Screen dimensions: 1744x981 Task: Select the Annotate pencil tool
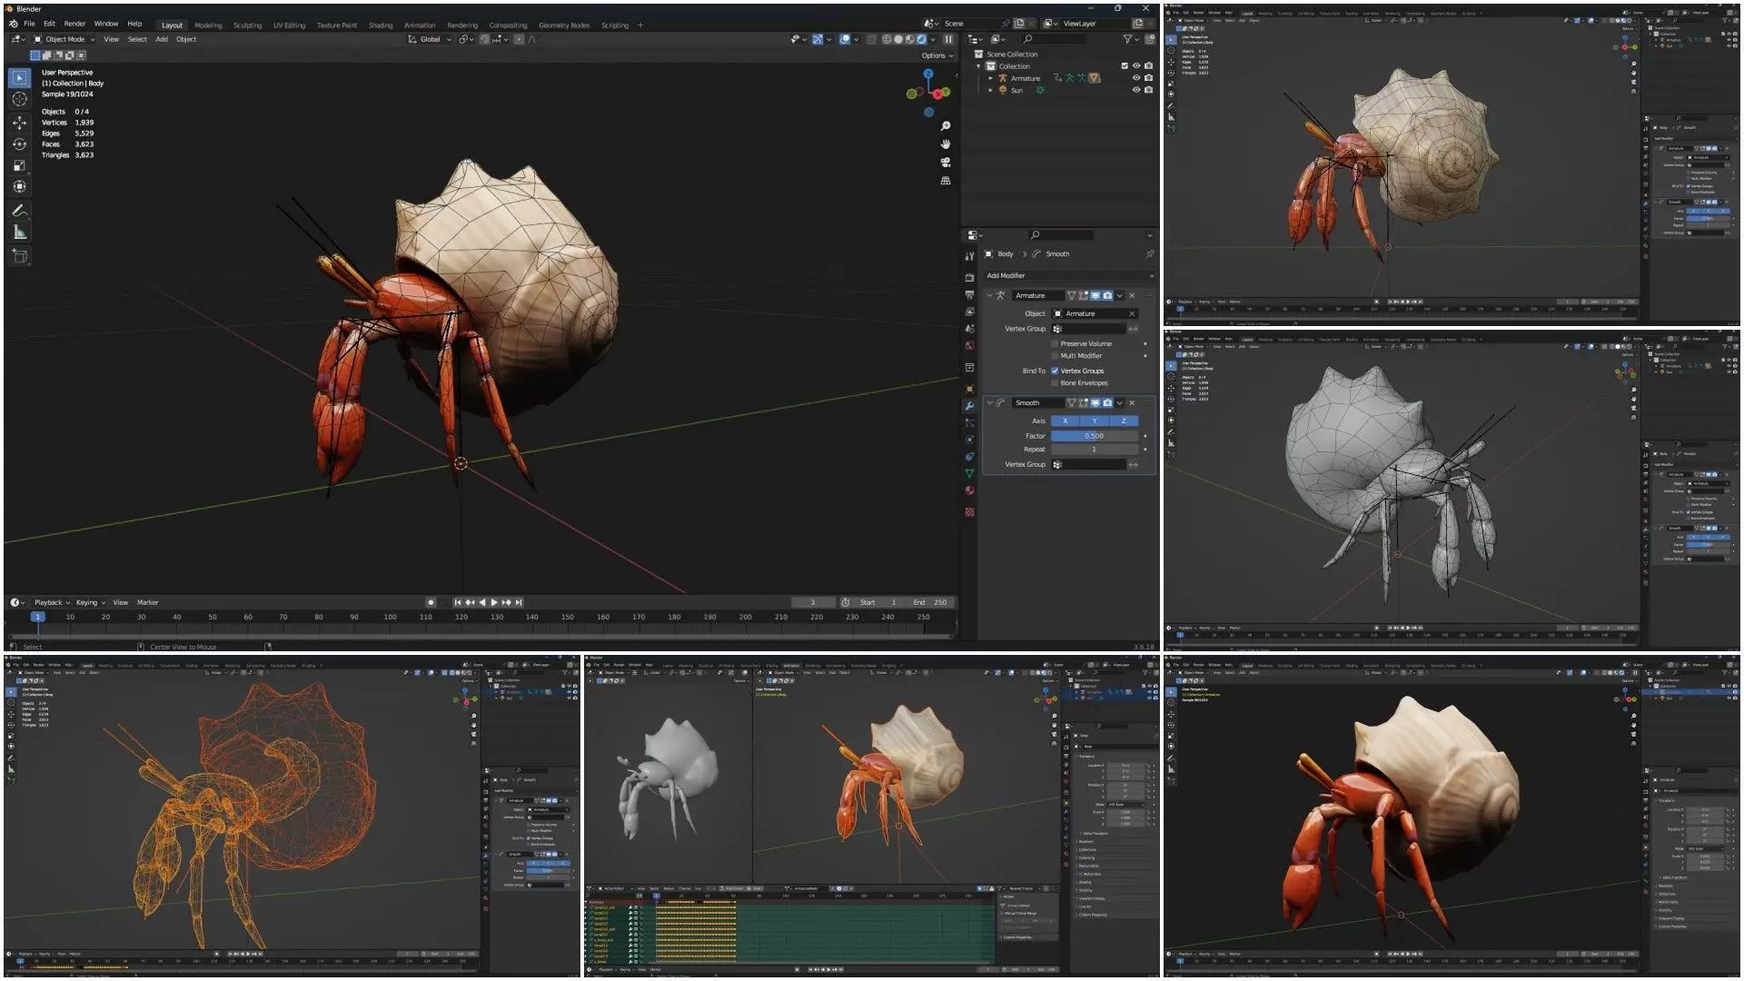tap(19, 210)
